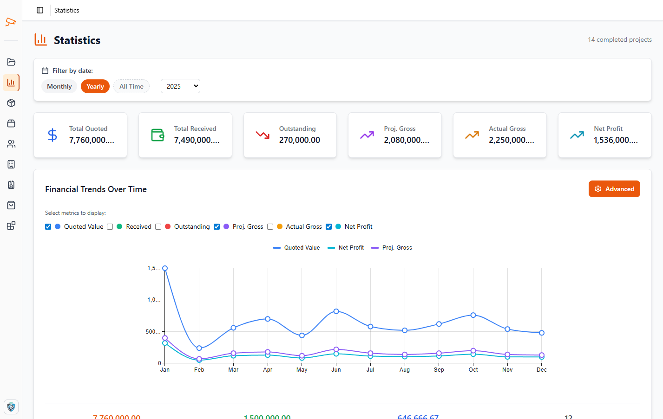
Task: Open the 2025 year dropdown
Action: tap(180, 86)
